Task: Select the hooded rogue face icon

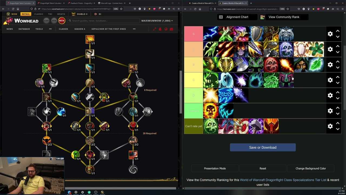Action: point(301,65)
